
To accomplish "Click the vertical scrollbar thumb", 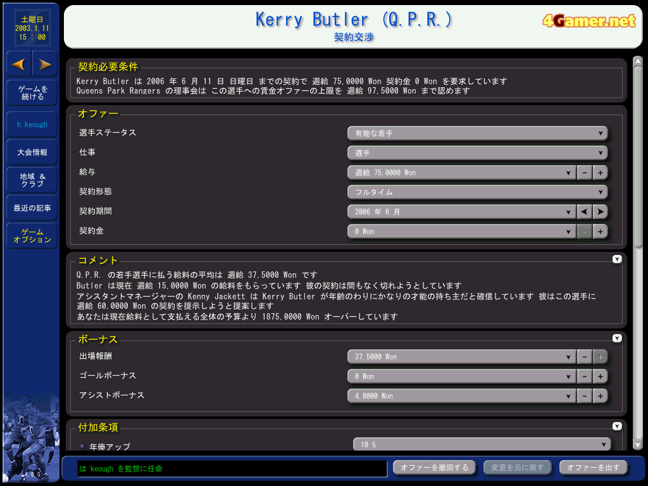I will (638, 157).
